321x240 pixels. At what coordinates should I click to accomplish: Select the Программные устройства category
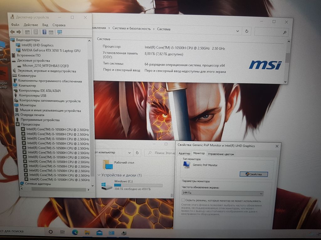tap(40, 120)
